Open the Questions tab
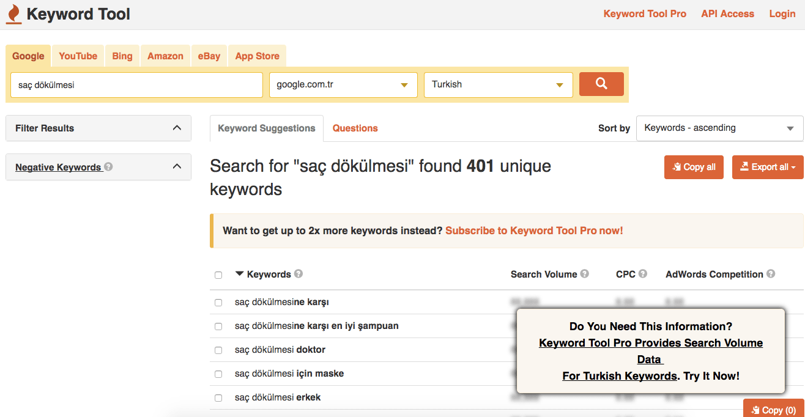Viewport: 805px width, 417px height. coord(355,128)
